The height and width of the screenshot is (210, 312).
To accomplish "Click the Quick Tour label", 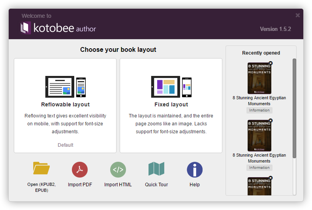I will click(156, 185).
